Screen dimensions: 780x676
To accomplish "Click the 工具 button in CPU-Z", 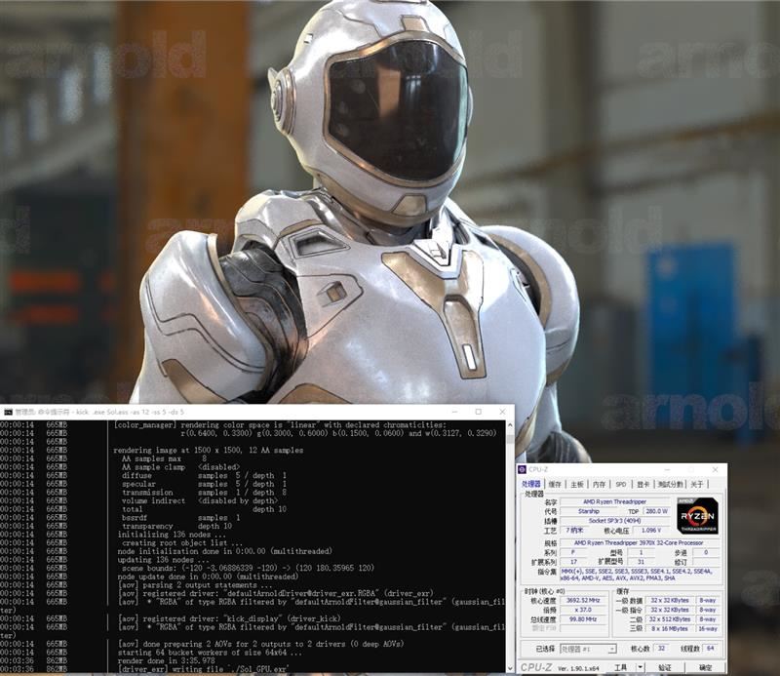I will coord(621,667).
